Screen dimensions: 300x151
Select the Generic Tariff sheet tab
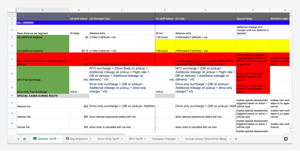tap(47, 139)
